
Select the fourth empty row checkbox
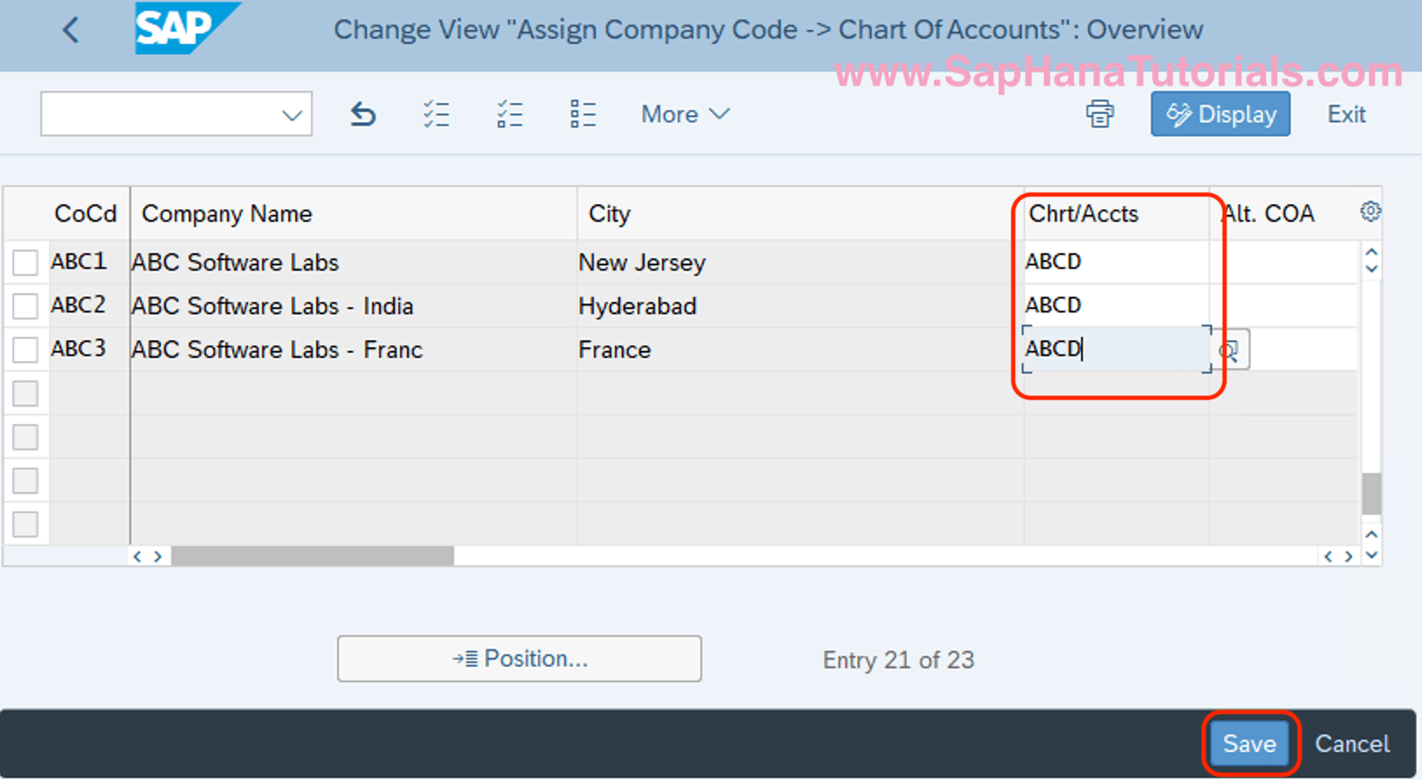point(25,524)
